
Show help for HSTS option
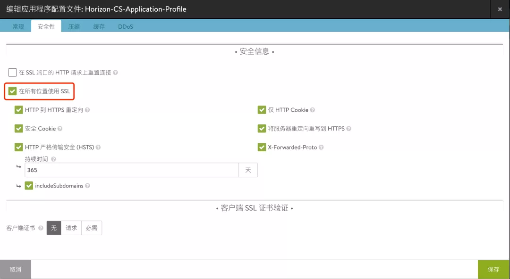tap(98, 148)
